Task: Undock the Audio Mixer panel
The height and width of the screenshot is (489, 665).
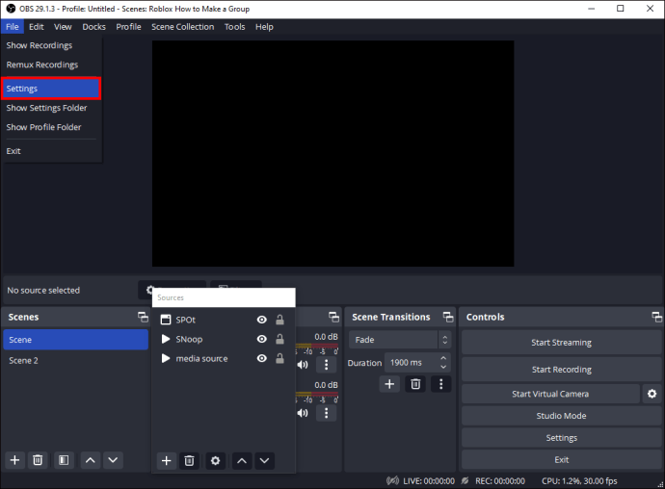Action: point(333,317)
